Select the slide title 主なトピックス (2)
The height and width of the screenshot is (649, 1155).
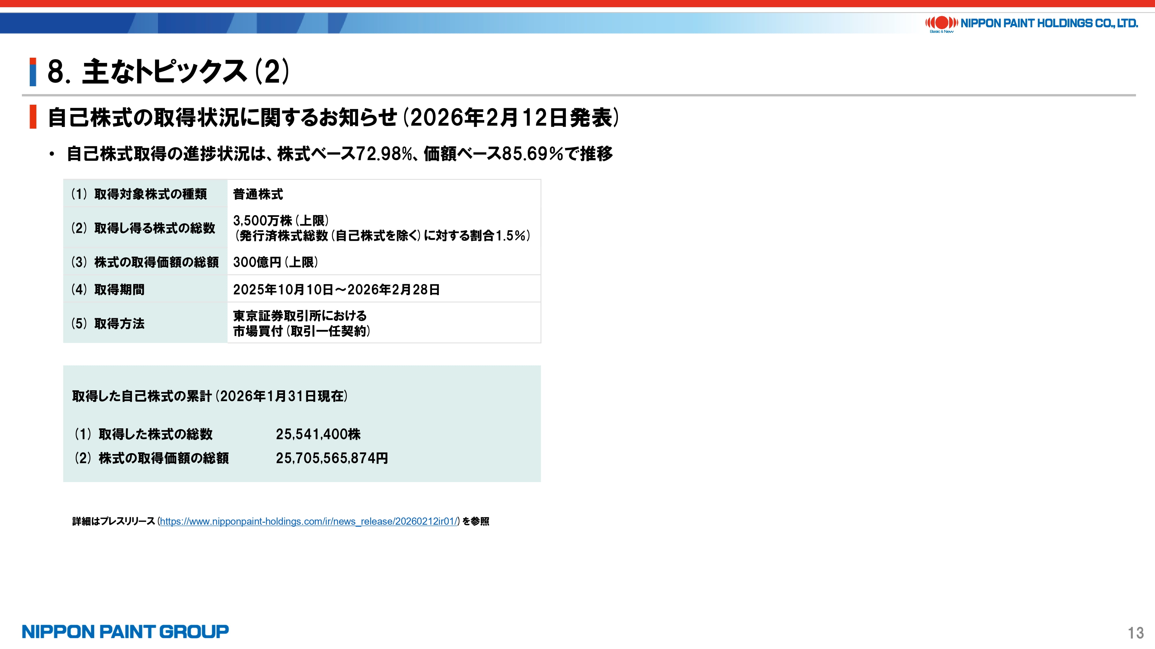[168, 72]
